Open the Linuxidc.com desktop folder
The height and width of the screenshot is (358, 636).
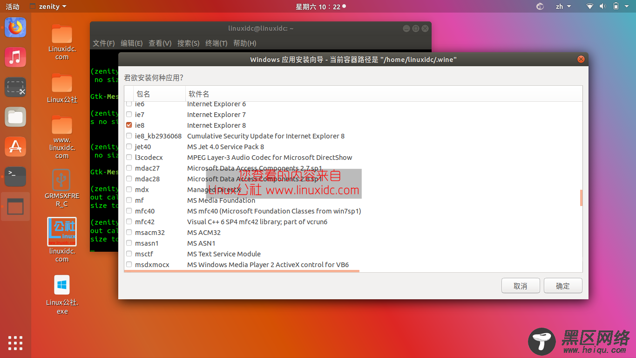[x=62, y=42]
